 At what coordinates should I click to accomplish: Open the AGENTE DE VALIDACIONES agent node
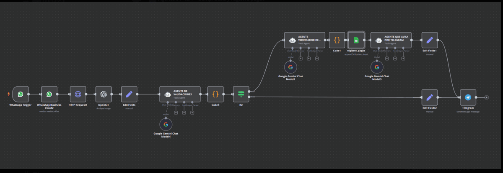point(180,94)
